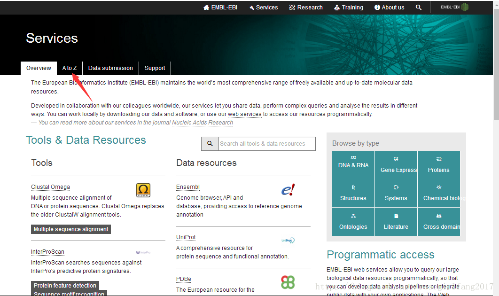Open the Nucleic Acids Research link
The image size is (499, 296).
203,123
